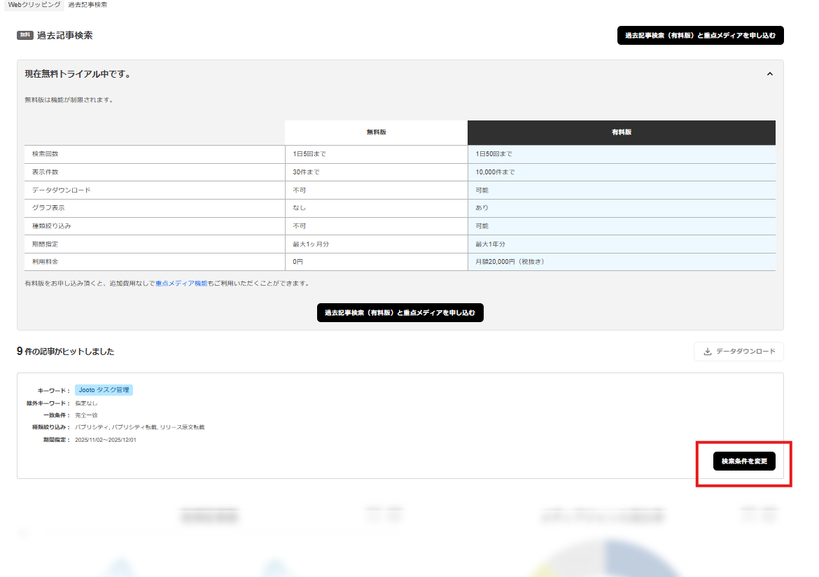Open the Webクリッピング breadcrumb
The image size is (819, 577).
pos(34,5)
